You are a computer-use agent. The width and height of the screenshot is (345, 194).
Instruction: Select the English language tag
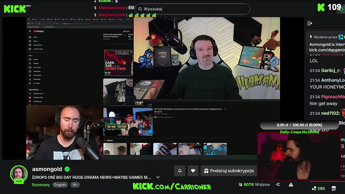[x=60, y=185]
